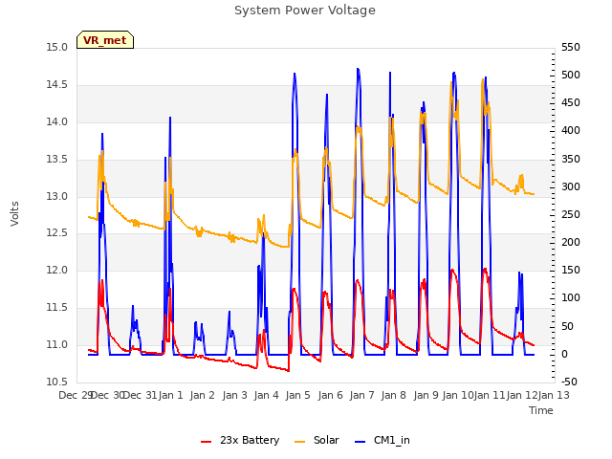Click the 12.5 left axis tick label
Viewport: 612px width, 459px height.
pos(57,233)
